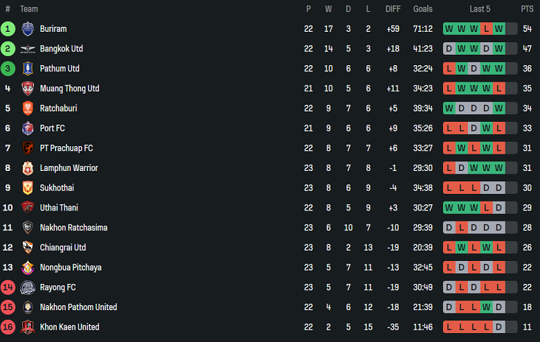
Task: Open the Bangkok Utd wings logo
Action: (28, 49)
